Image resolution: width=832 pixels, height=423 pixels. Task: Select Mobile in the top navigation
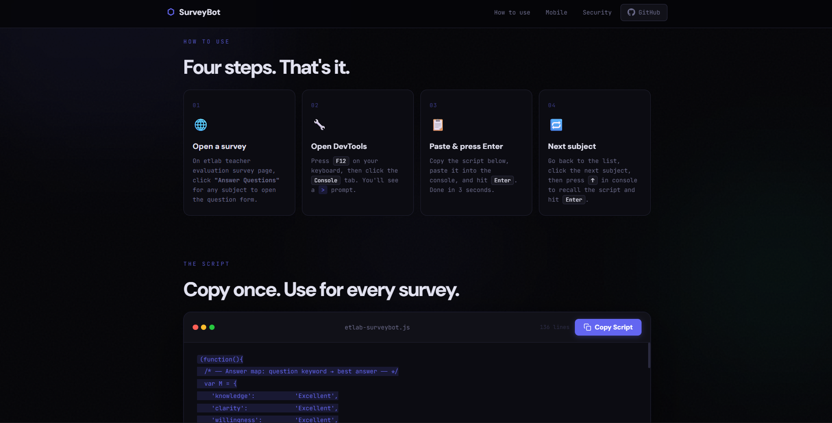coord(556,12)
